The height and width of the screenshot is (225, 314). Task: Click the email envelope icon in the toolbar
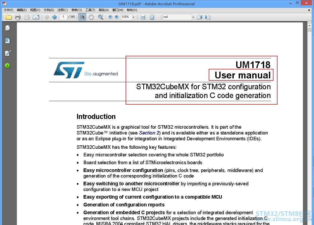point(36,17)
